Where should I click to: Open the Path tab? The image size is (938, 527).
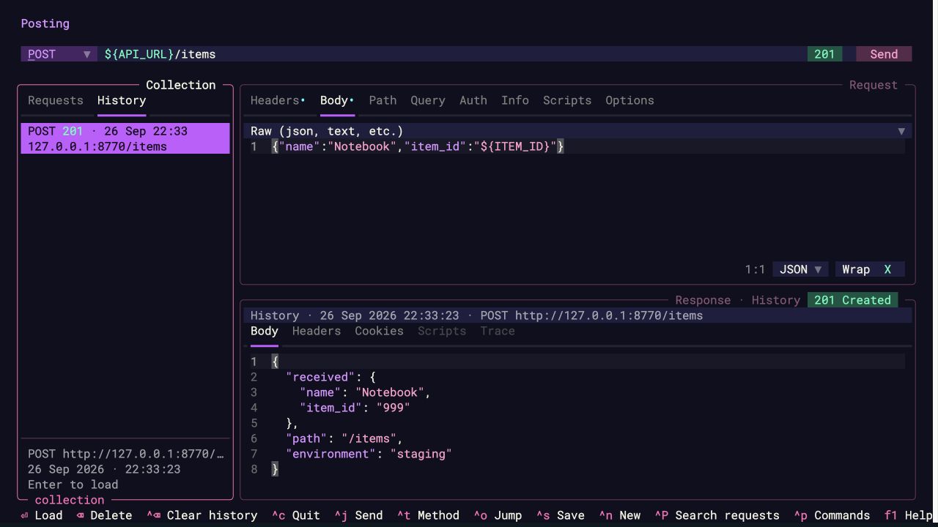(383, 100)
